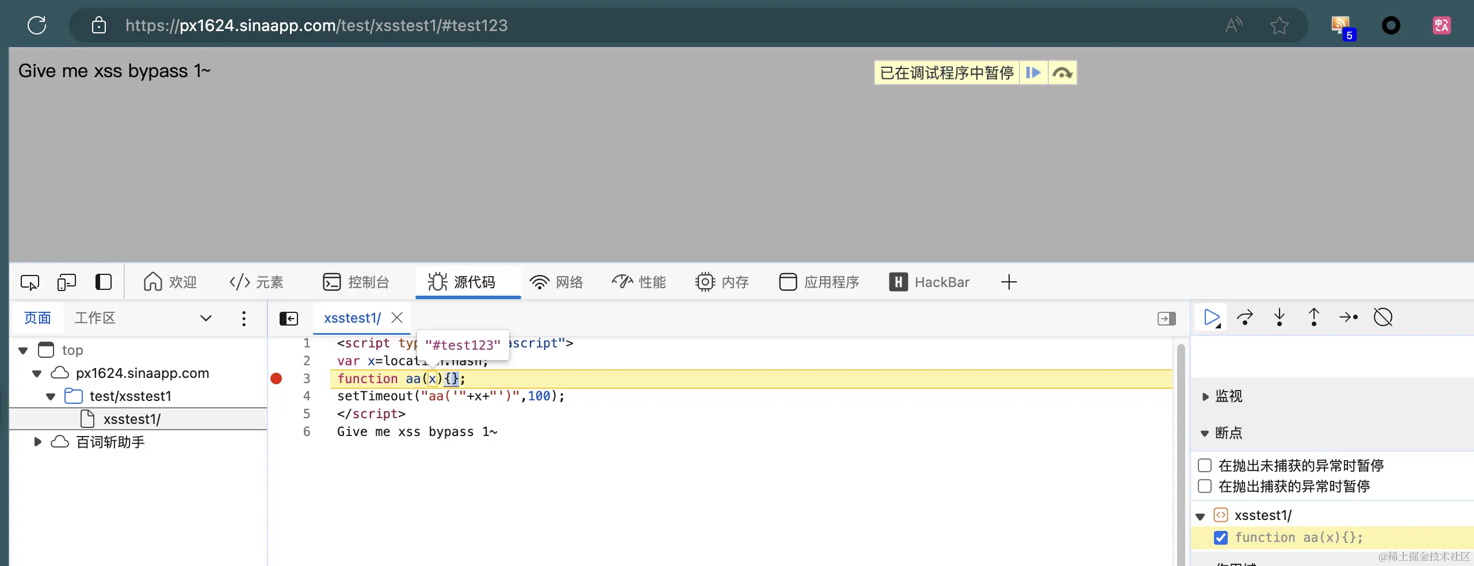The height and width of the screenshot is (566, 1474).
Task: Uncheck the function aa(x){}; breakpoint
Action: [x=1221, y=538]
